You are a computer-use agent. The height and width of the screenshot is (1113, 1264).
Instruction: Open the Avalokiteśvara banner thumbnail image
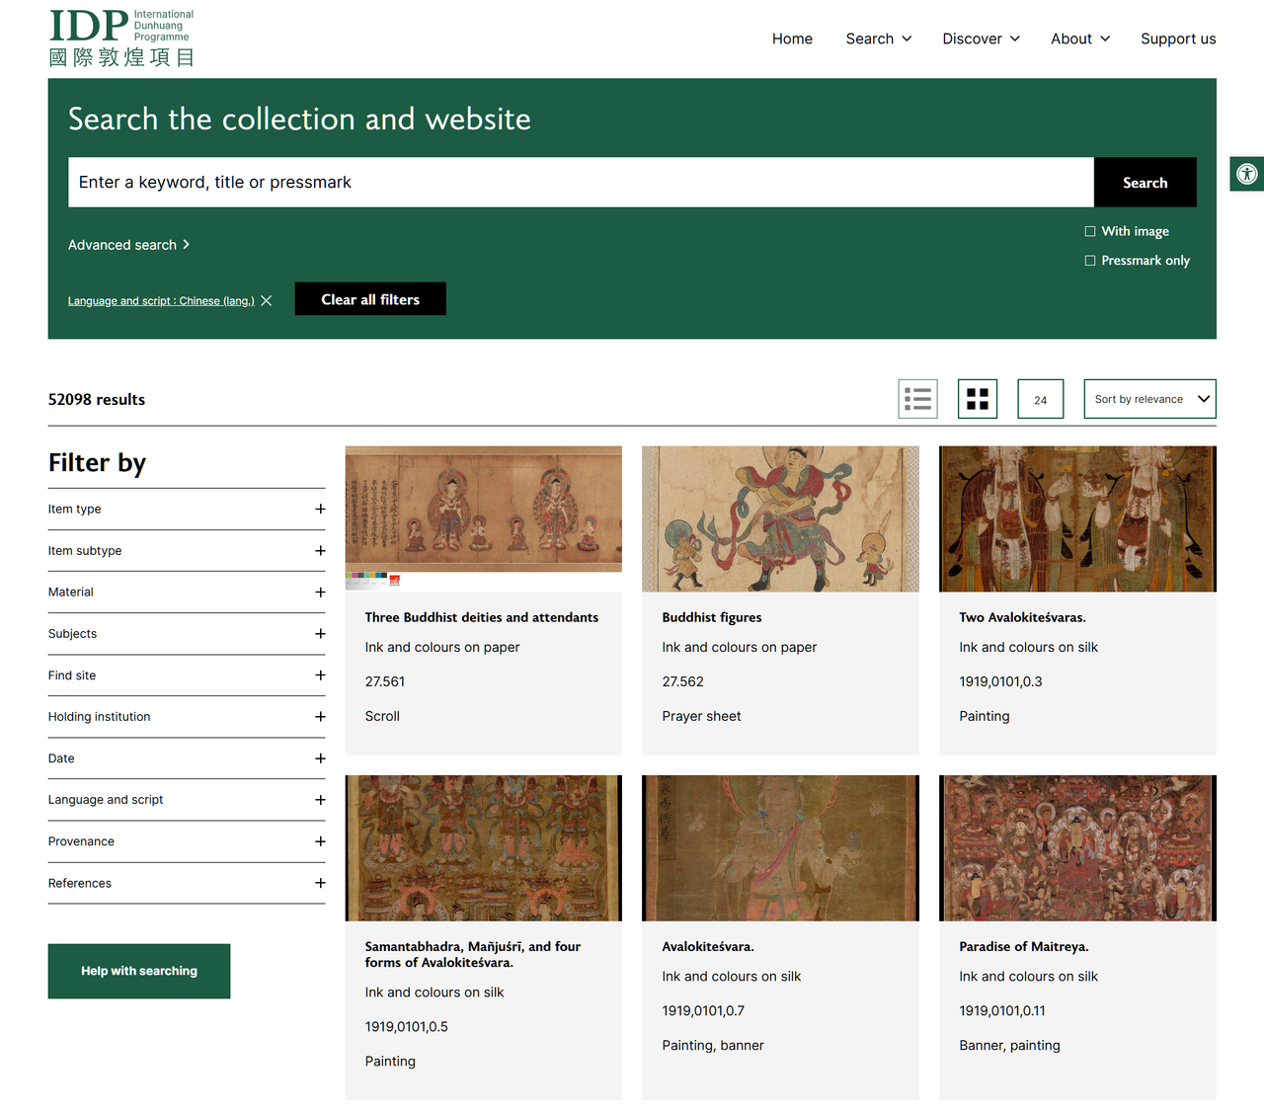tap(780, 848)
